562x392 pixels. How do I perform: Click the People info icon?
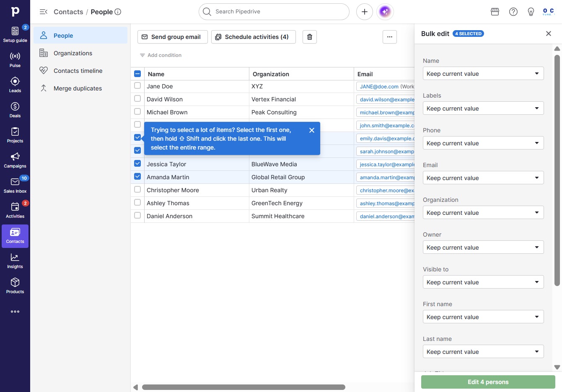coord(118,12)
